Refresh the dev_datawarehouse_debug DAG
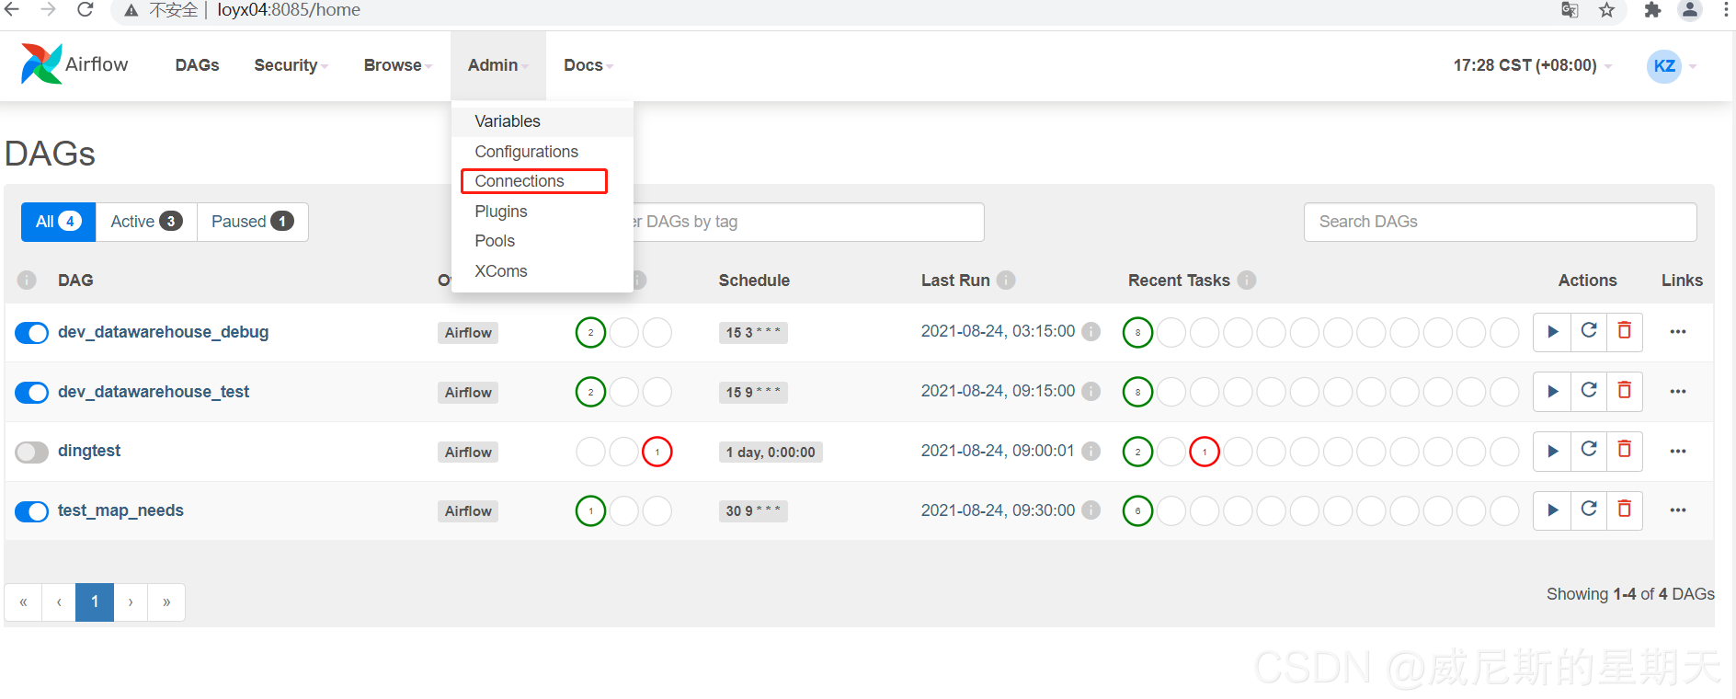 click(1589, 332)
